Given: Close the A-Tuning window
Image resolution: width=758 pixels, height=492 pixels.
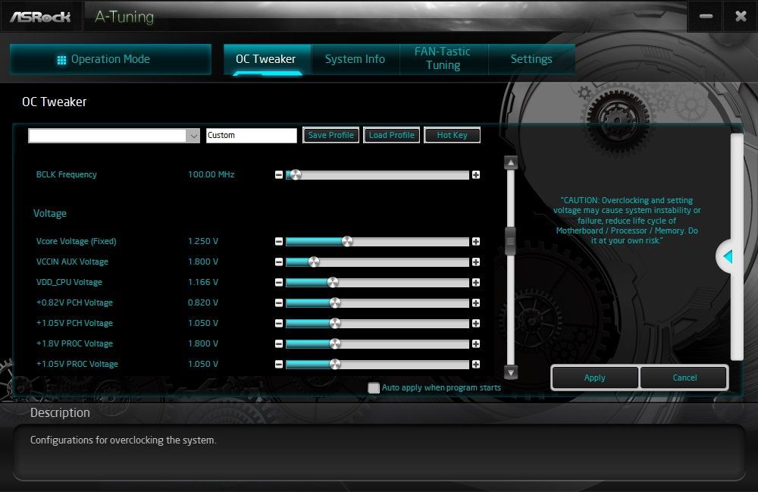Looking at the screenshot, I should coord(741,17).
